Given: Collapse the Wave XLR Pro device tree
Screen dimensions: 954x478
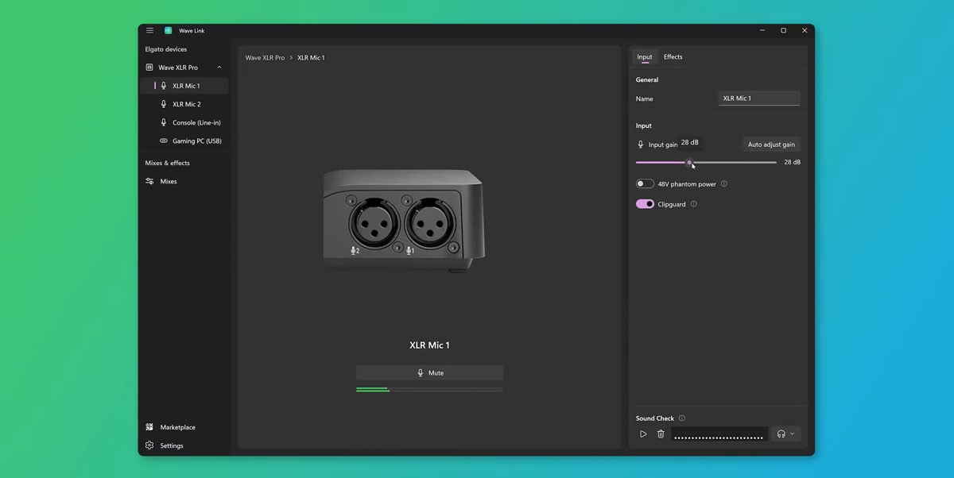Looking at the screenshot, I should [219, 67].
